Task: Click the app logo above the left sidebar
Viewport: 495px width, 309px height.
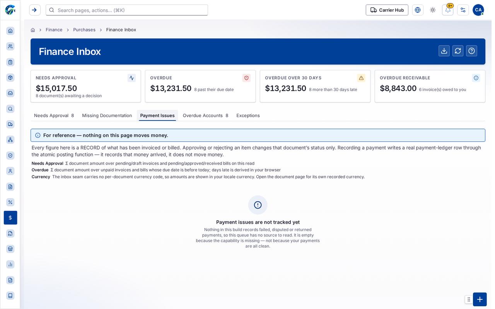Action: [10, 10]
